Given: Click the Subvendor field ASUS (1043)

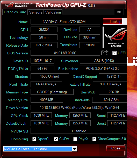Looking at the screenshot, I should point(103,61).
